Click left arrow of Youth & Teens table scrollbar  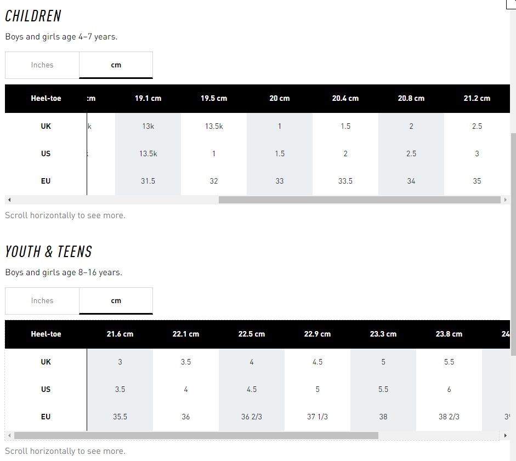pos(9,436)
